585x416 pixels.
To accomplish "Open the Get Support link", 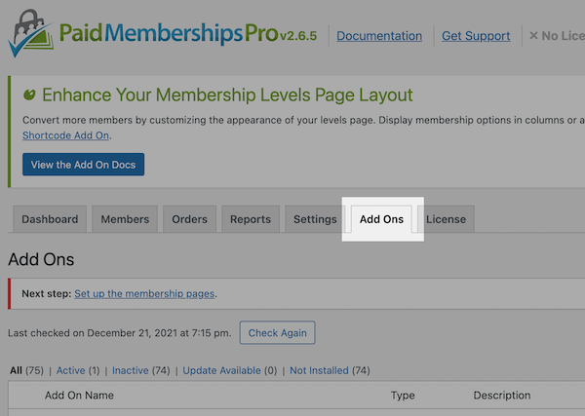I will [x=476, y=36].
